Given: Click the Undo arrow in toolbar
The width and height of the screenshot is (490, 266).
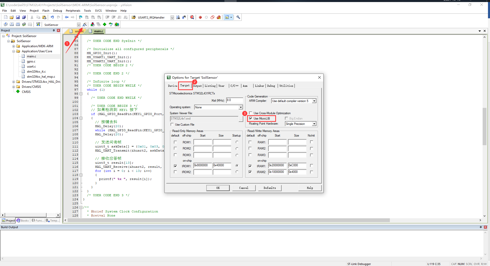Looking at the screenshot, I should click(52, 17).
